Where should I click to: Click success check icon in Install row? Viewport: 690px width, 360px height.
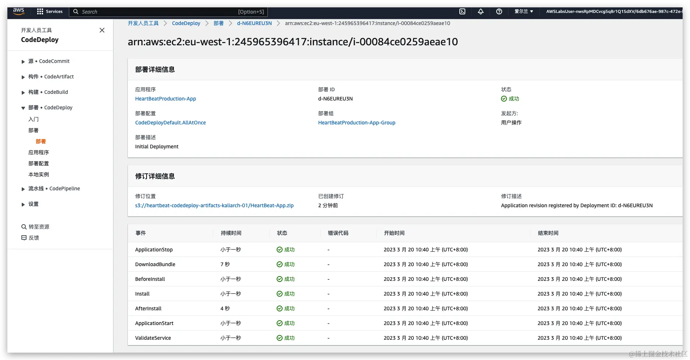click(x=280, y=294)
